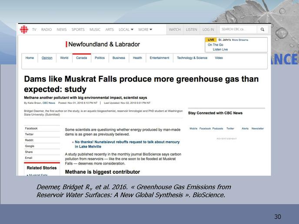Screen dimensions: 299x224
Task: Open Nunatsiavut mercury related article link
Action: tap(127, 144)
